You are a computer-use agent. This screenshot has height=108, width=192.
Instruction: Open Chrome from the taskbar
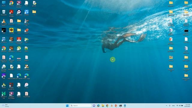(x=107, y=106)
